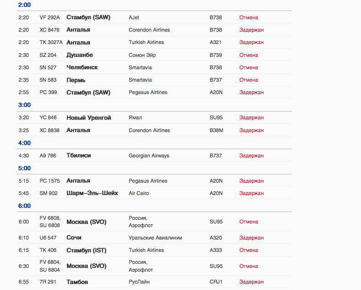361x290 pixels.
Task: Click the Челябинск destination
Action: [82, 67]
